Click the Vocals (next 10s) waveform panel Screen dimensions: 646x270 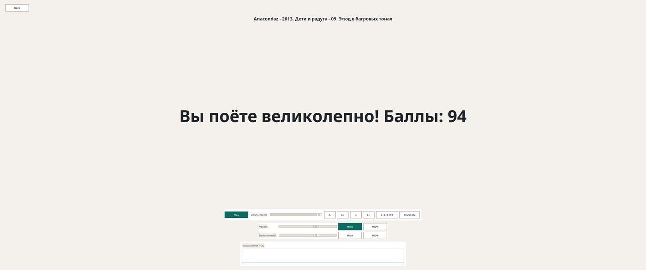(x=323, y=256)
